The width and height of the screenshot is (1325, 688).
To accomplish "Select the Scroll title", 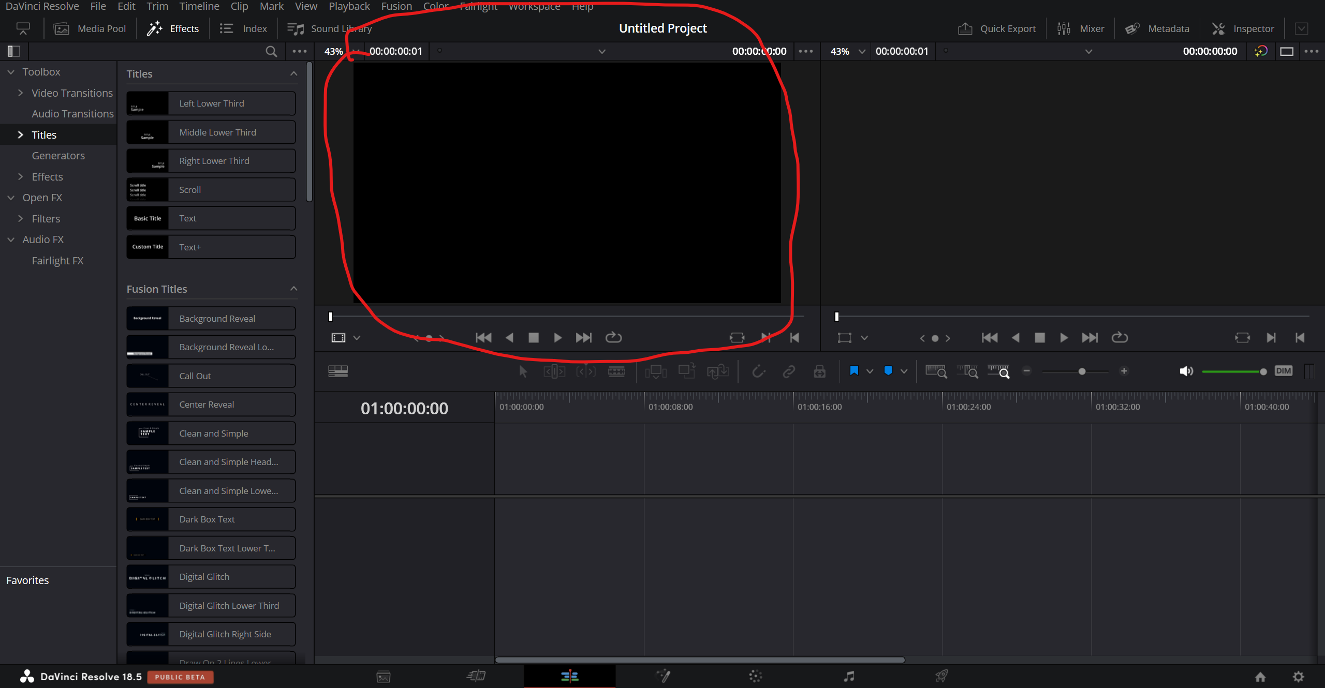I will [x=211, y=189].
